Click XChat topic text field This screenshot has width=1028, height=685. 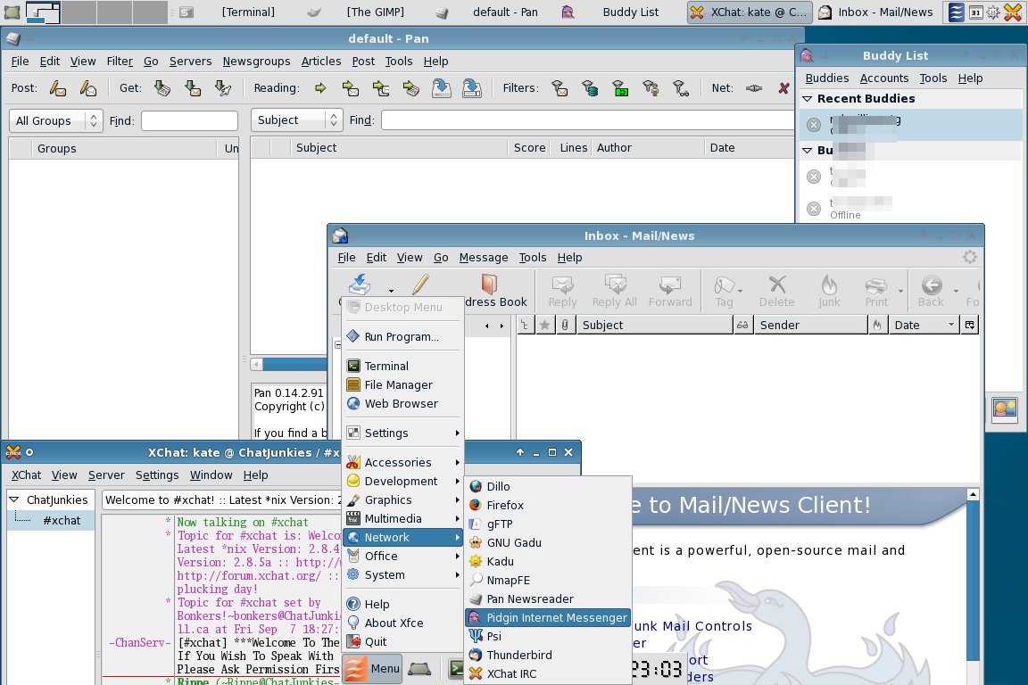coord(221,500)
